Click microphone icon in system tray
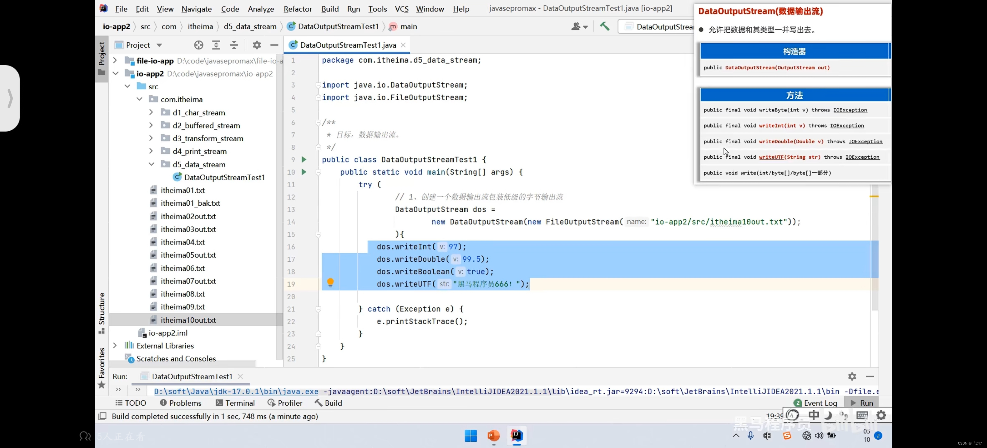The width and height of the screenshot is (987, 448). [x=750, y=436]
